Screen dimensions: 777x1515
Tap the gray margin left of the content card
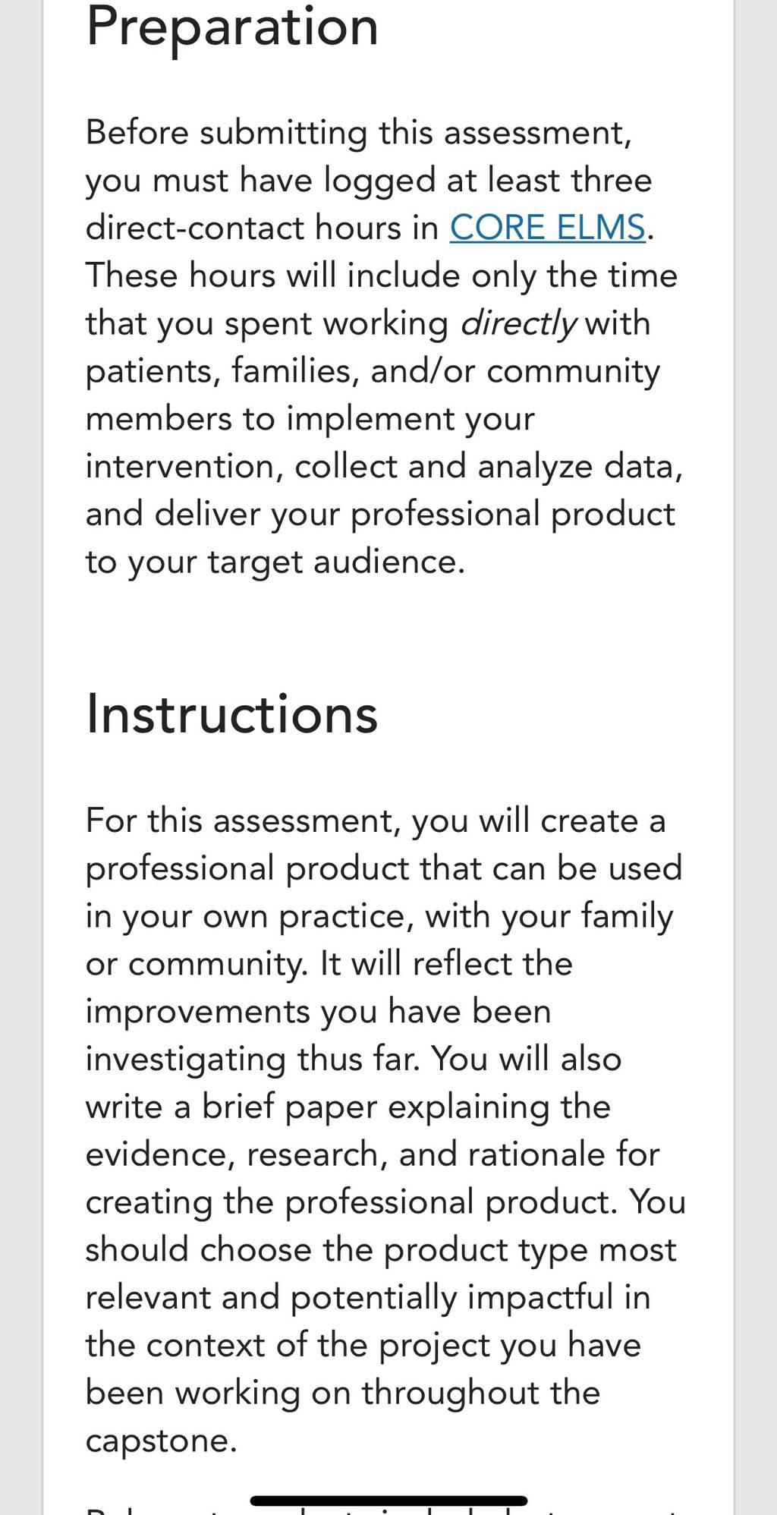(20, 757)
